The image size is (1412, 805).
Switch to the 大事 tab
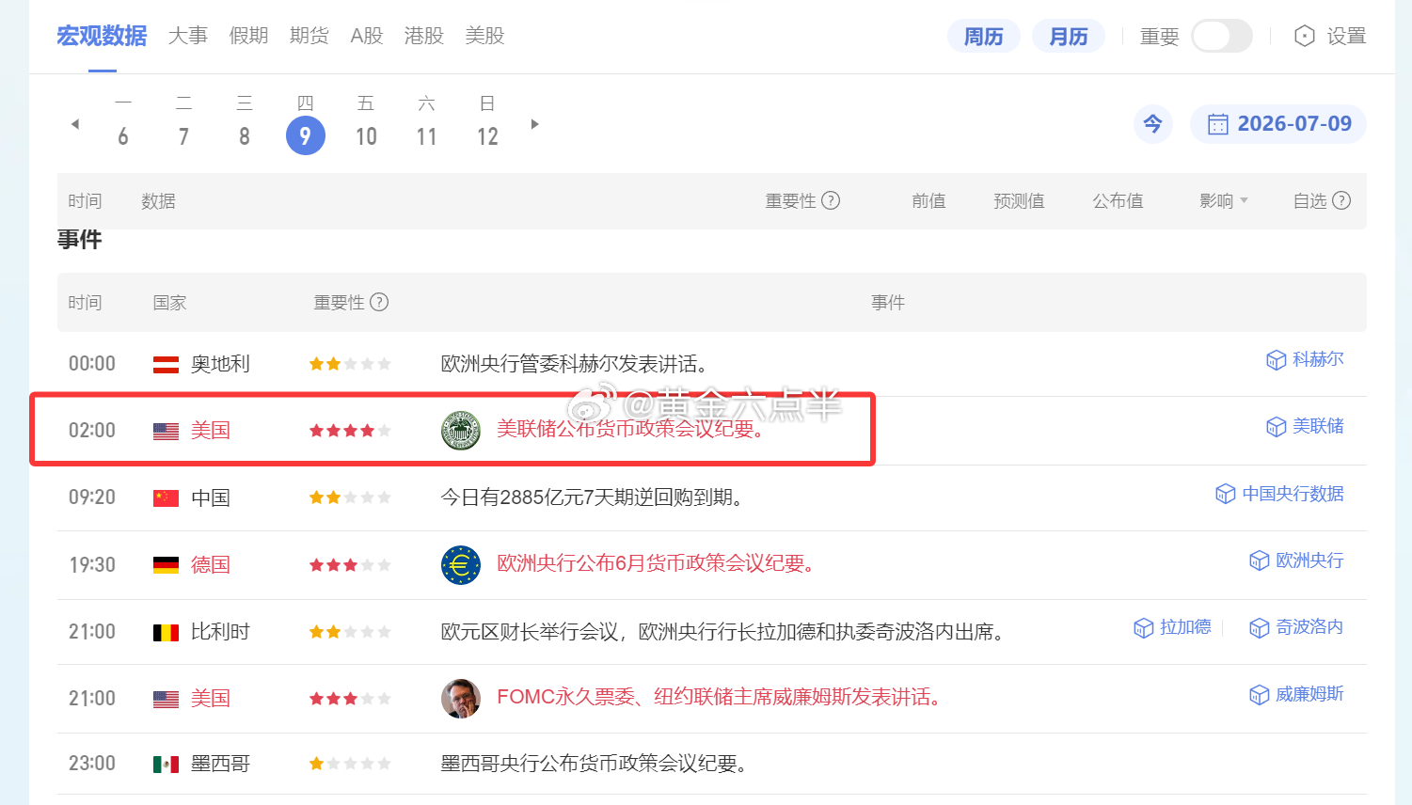tap(187, 36)
